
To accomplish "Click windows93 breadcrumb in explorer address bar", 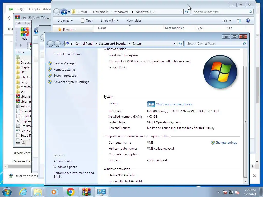I will point(122,12).
